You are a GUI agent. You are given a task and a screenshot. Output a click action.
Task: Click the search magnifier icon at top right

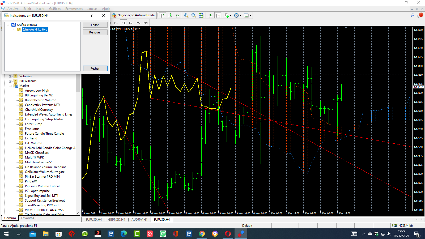pos(412,15)
